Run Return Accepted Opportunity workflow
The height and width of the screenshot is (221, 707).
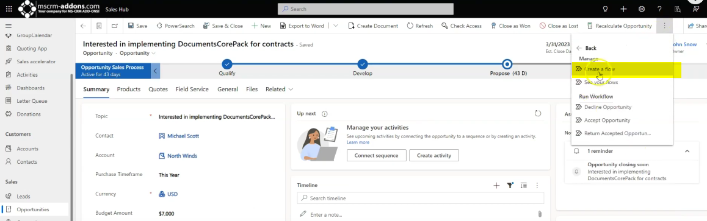(x=622, y=133)
